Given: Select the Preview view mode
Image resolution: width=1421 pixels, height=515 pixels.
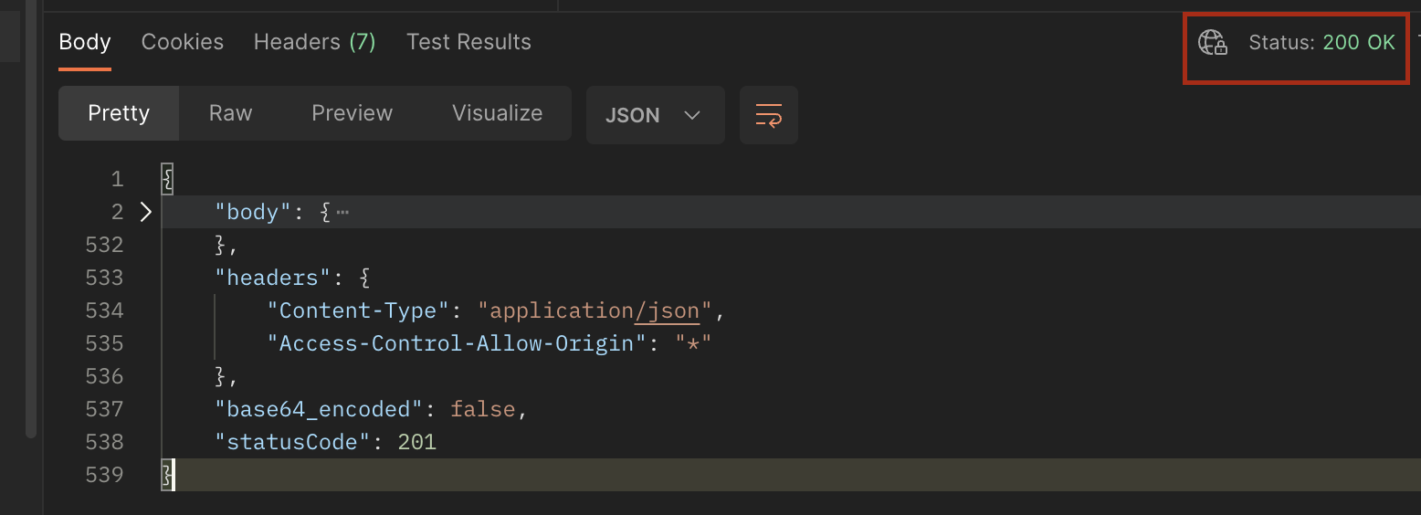Looking at the screenshot, I should click(352, 113).
